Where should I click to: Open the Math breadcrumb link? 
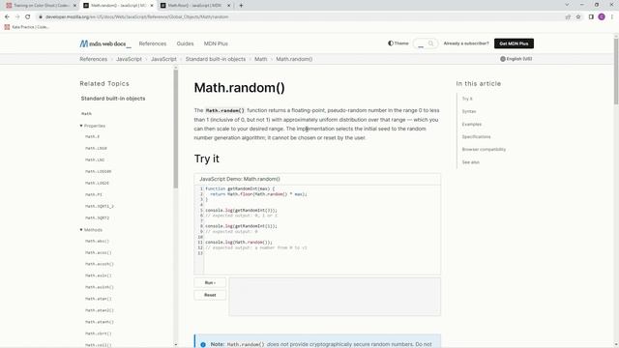(260, 59)
